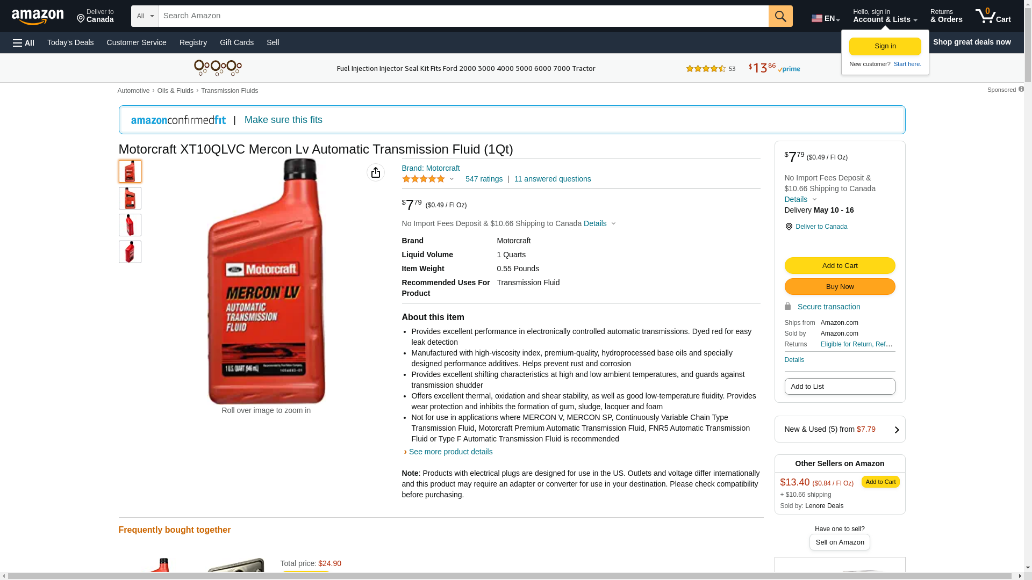Open the EN language flag selector

tap(826, 18)
